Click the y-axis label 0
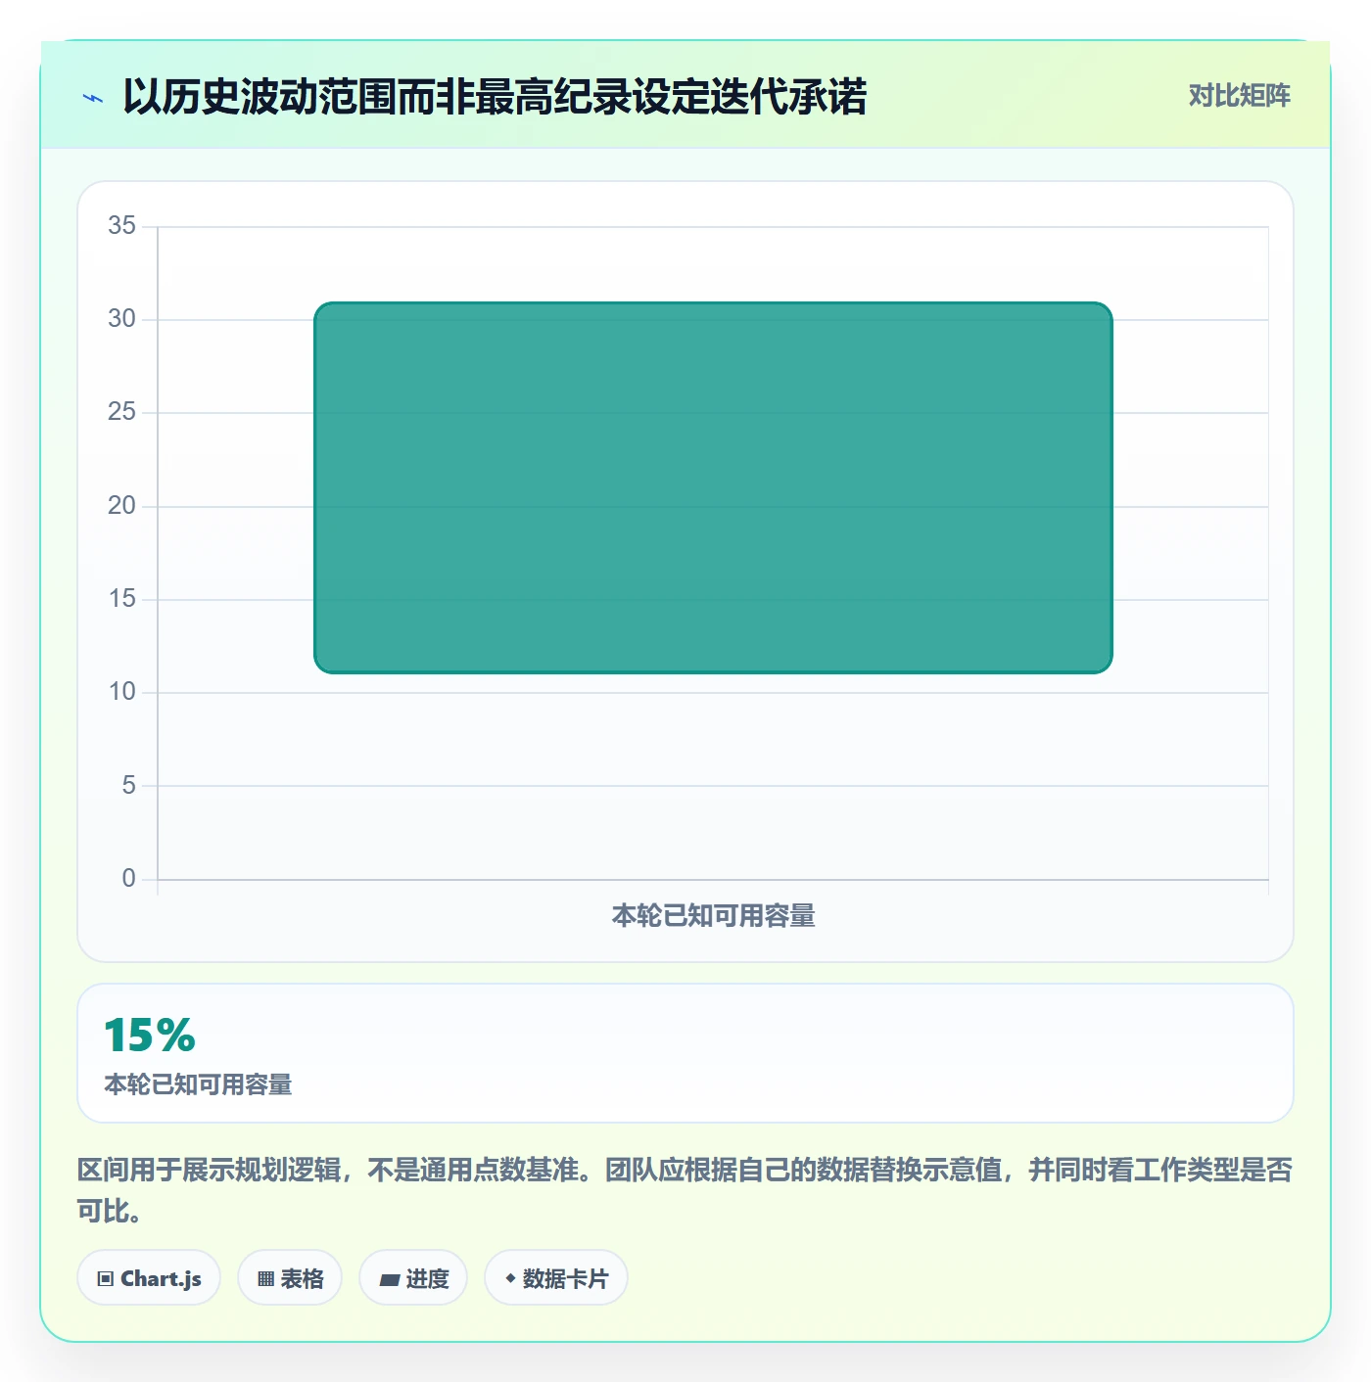Viewport: 1371px width, 1382px height. click(x=128, y=879)
